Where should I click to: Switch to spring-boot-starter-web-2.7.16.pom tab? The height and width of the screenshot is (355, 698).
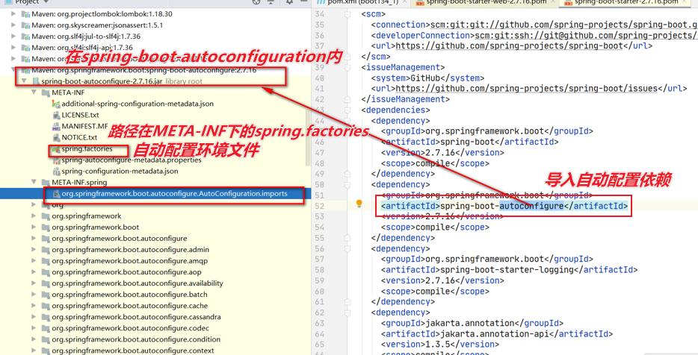(x=486, y=2)
